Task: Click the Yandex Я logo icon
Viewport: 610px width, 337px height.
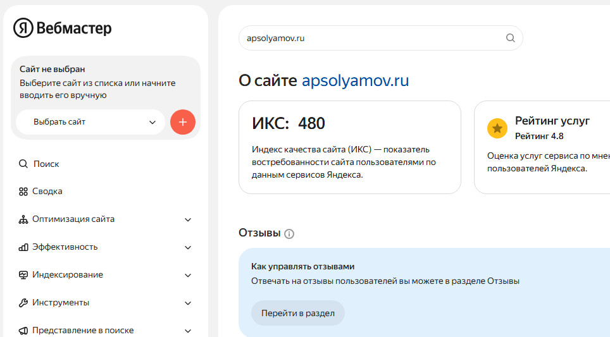Action: (23, 28)
